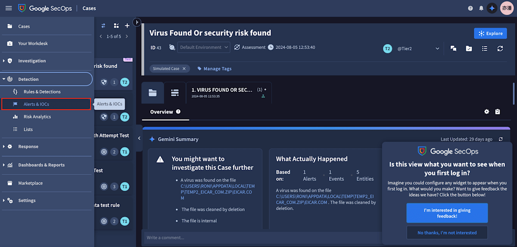The image size is (517, 247).
Task: Refresh the Gemini Summary
Action: (501, 139)
